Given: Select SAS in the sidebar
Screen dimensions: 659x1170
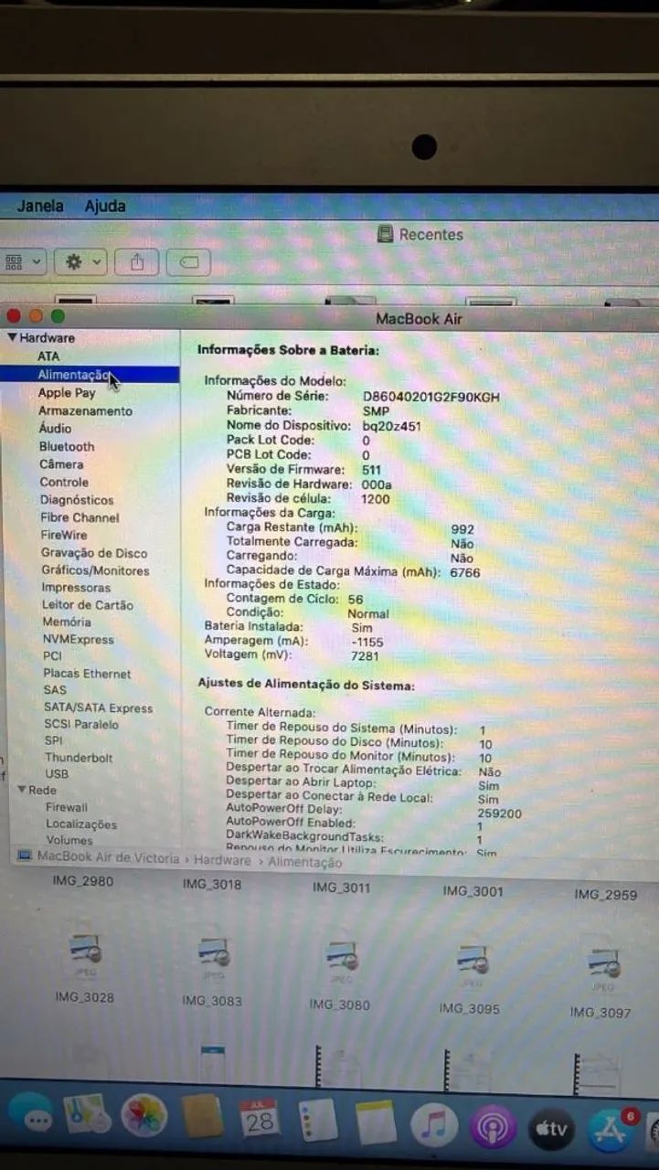Looking at the screenshot, I should tap(55, 690).
